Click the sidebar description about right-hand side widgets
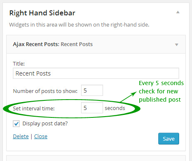The height and width of the screenshot is (161, 192). [x=79, y=25]
